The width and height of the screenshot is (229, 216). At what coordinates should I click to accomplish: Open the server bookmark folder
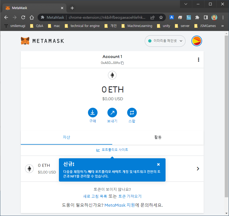182,26
